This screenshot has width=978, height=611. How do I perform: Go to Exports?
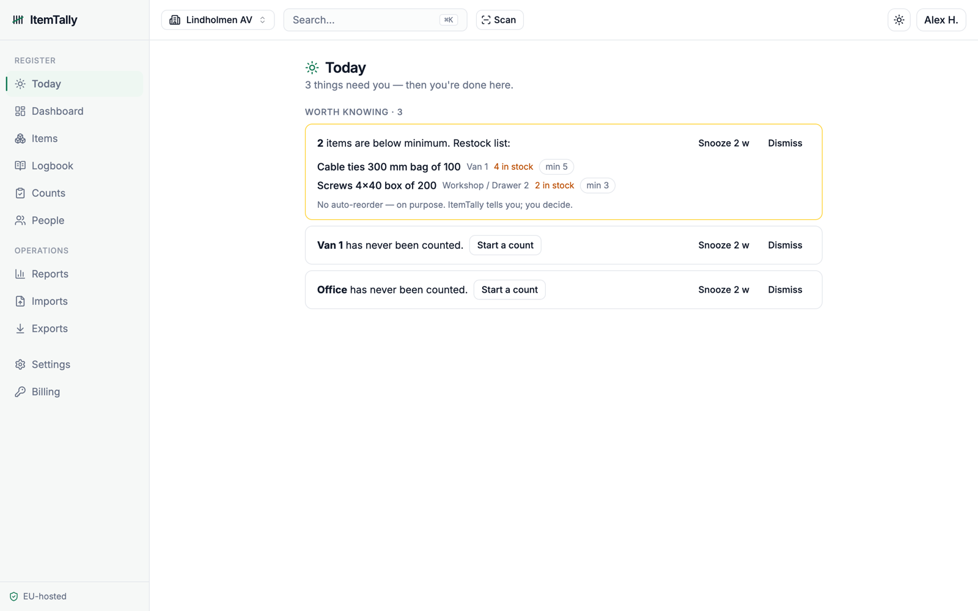pos(75,329)
